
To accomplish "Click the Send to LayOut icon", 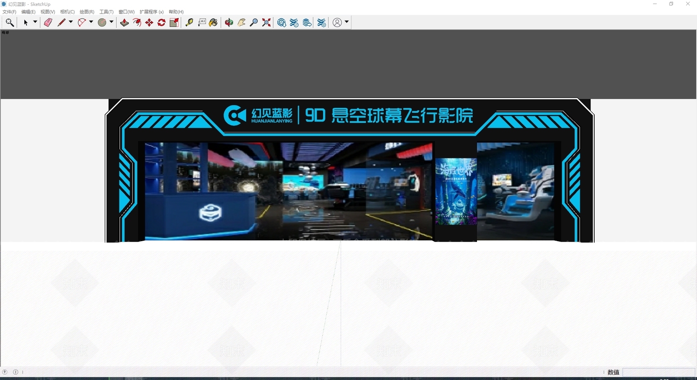I will tap(307, 23).
